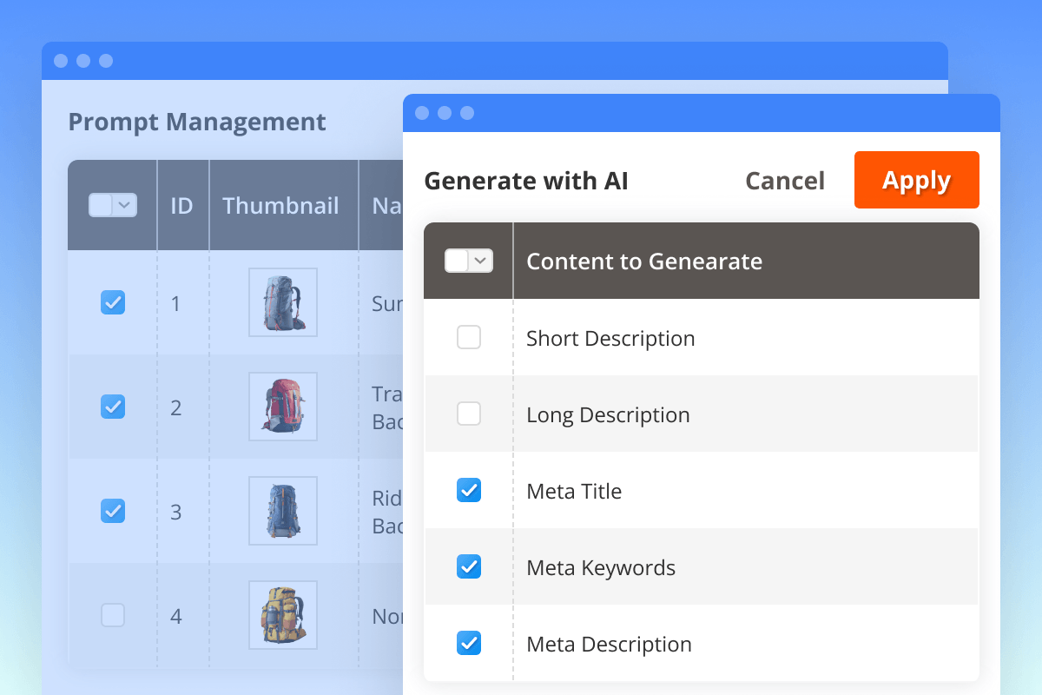Uncheck the checkbox for product row 1
The width and height of the screenshot is (1042, 695).
tap(113, 302)
